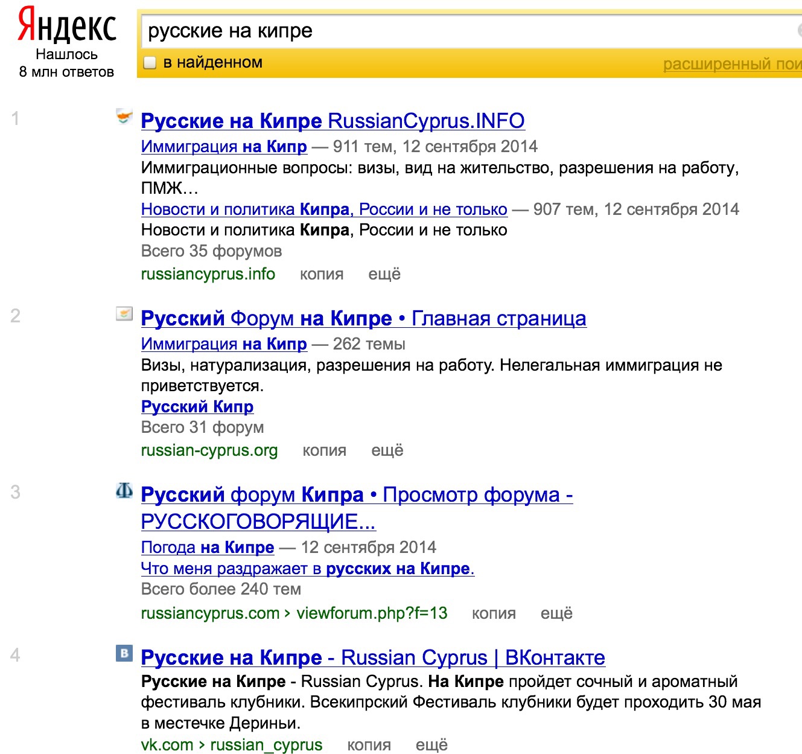Open 'Новости и политика Кипра, России' link
The image size is (802, 754).
point(324,209)
